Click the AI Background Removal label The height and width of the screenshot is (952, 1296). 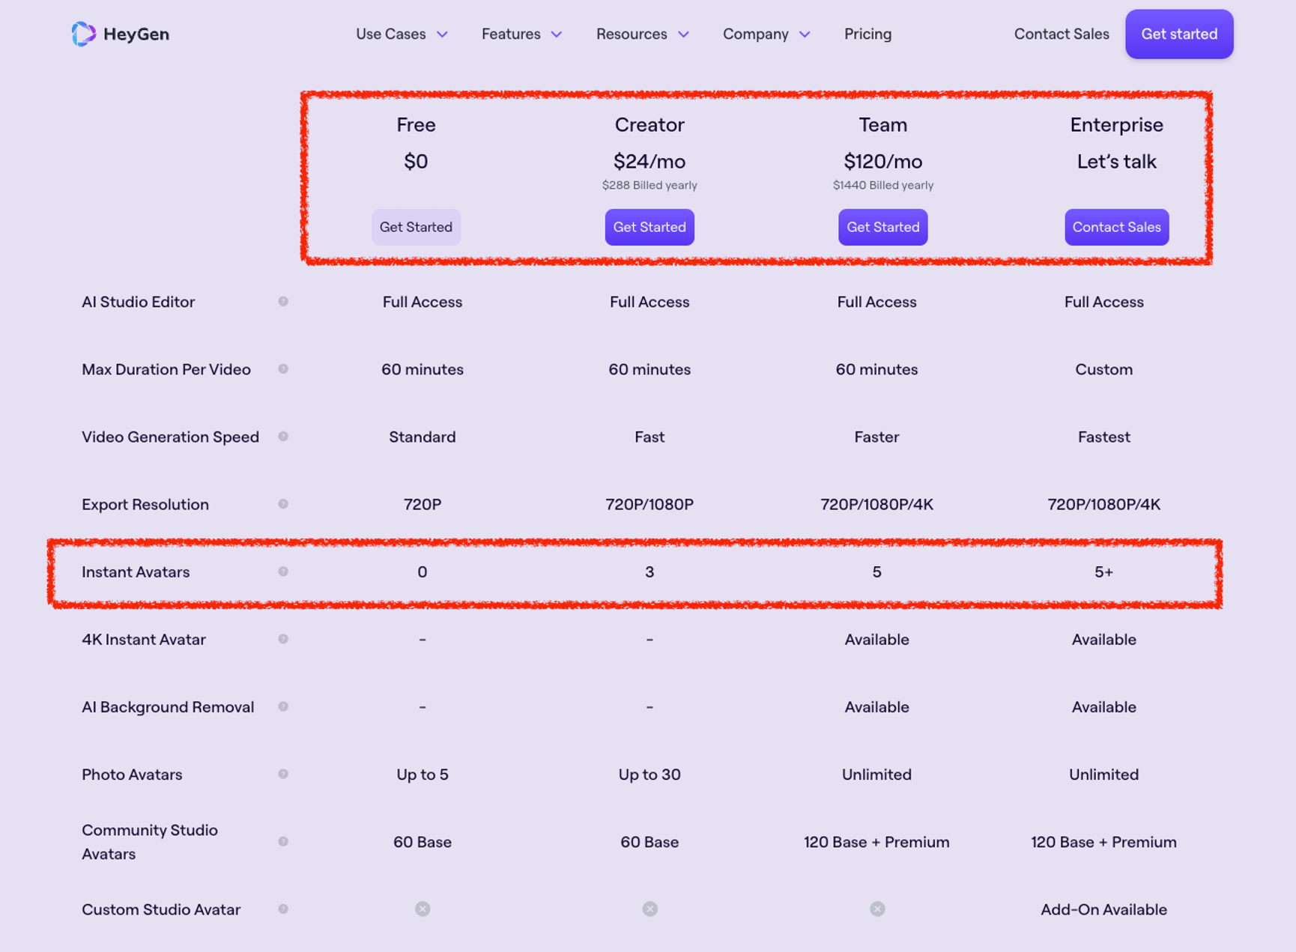pyautogui.click(x=168, y=706)
